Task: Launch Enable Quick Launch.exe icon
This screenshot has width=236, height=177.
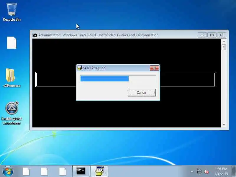Action: pos(12,113)
